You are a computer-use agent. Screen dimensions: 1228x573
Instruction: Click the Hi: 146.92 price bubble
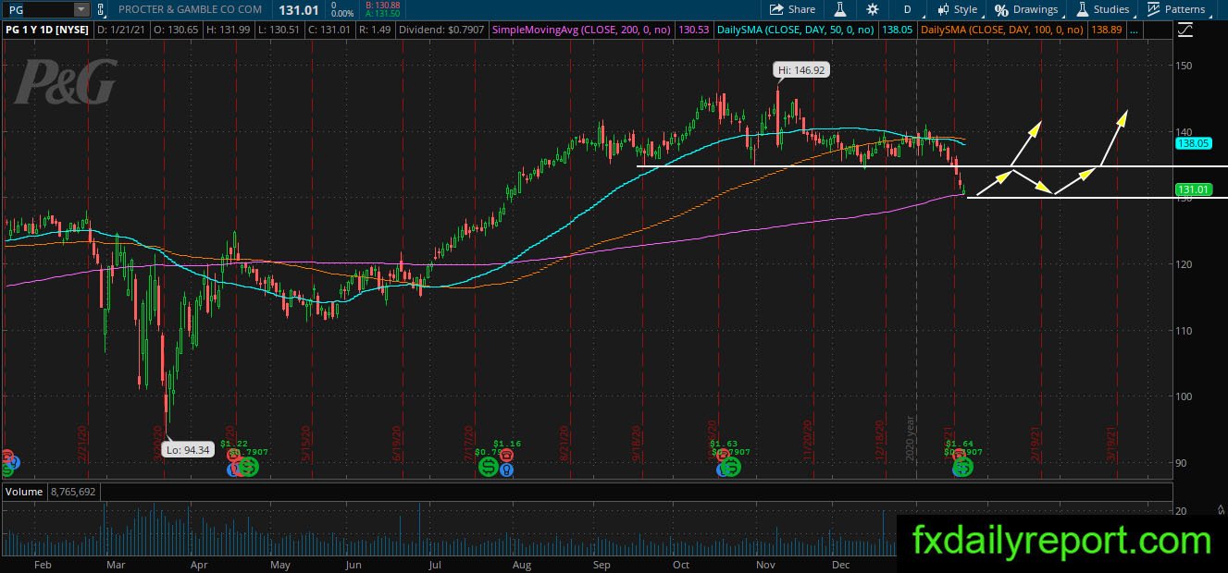(801, 69)
